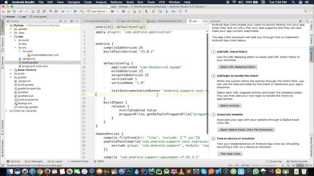Click the memory indicator in status bar

point(304,165)
